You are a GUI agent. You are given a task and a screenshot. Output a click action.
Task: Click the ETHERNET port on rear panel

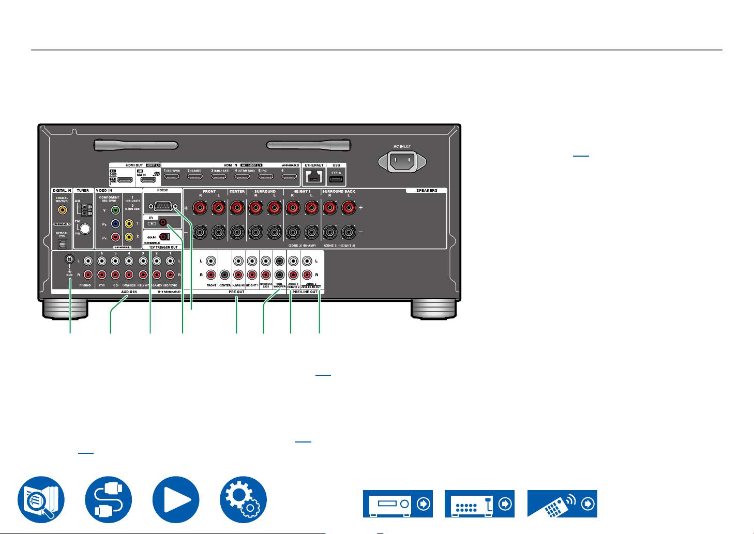tap(314, 177)
